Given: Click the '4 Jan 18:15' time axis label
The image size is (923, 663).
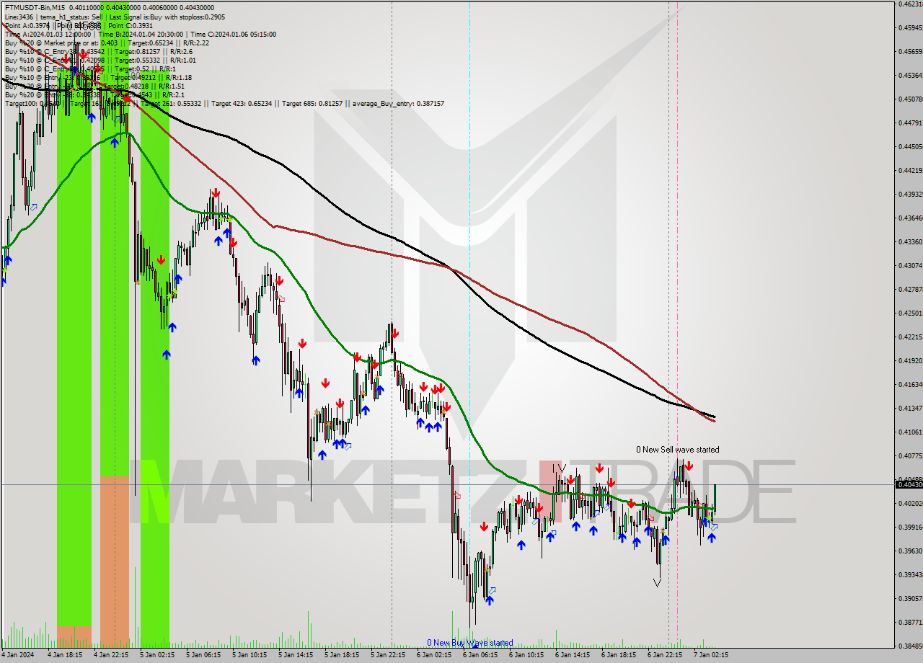Looking at the screenshot, I should tap(65, 655).
